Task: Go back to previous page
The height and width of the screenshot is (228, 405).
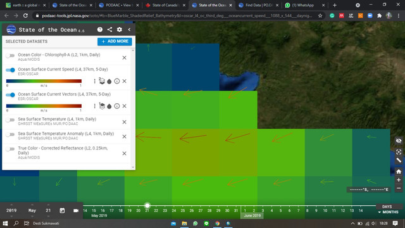Action: pyautogui.click(x=6, y=16)
